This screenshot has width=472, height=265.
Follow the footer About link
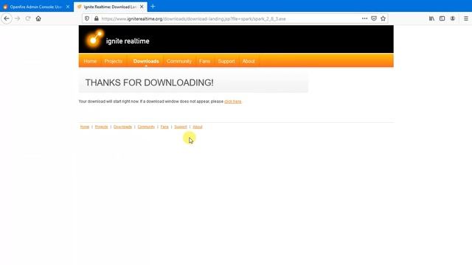pos(198,127)
